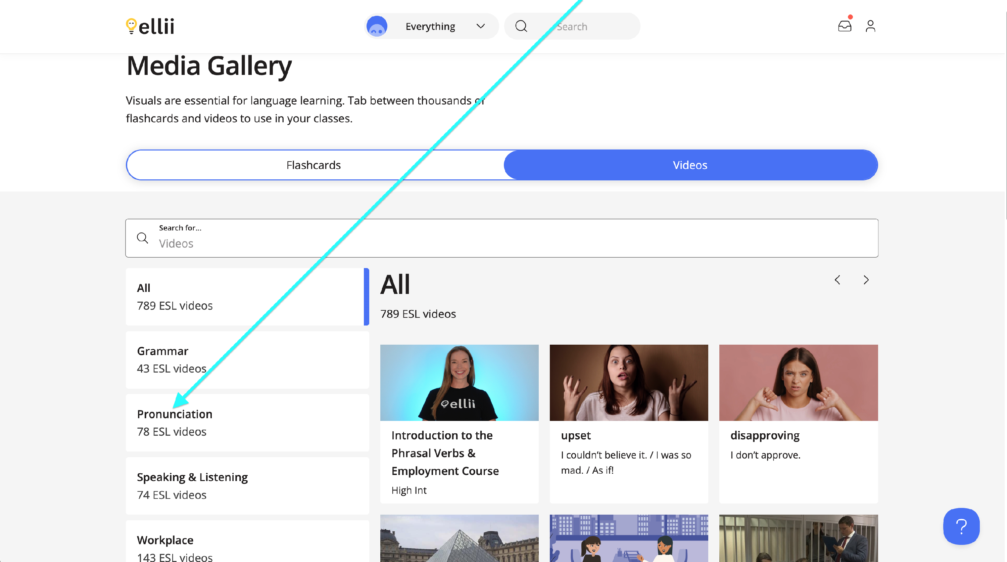Choose the Pronunciation video category
The image size is (1007, 562).
tap(247, 423)
